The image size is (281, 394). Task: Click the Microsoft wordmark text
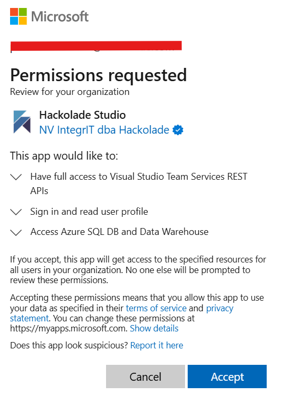click(60, 16)
